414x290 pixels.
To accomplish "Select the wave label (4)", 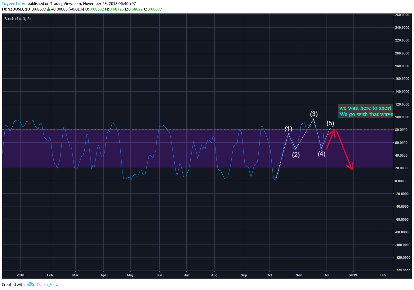I will [322, 154].
